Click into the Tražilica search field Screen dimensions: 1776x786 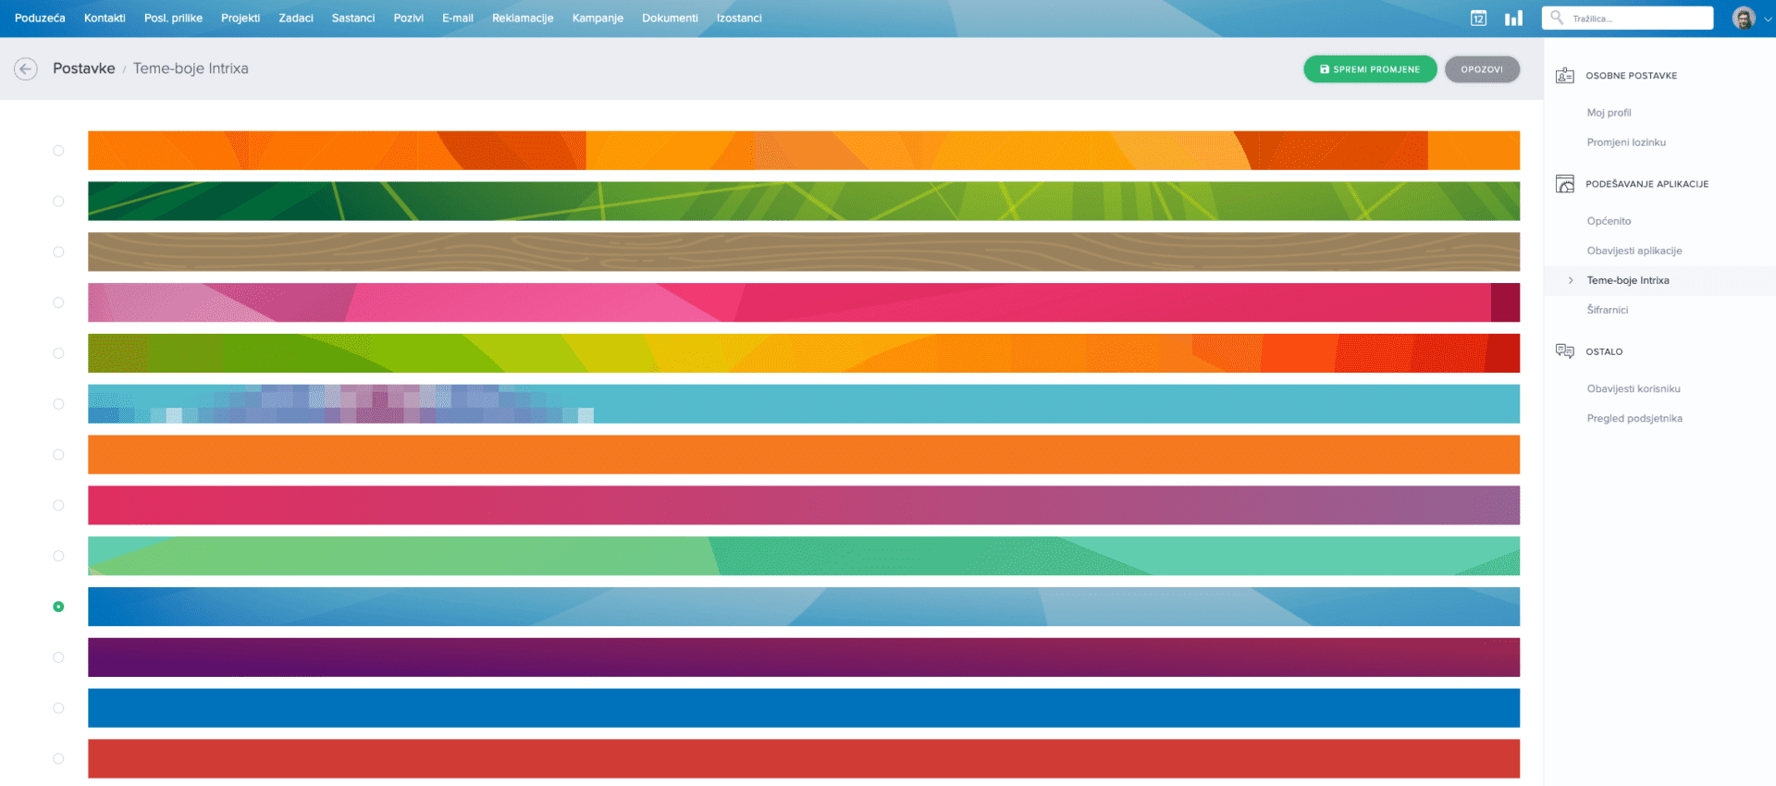[x=1637, y=18]
